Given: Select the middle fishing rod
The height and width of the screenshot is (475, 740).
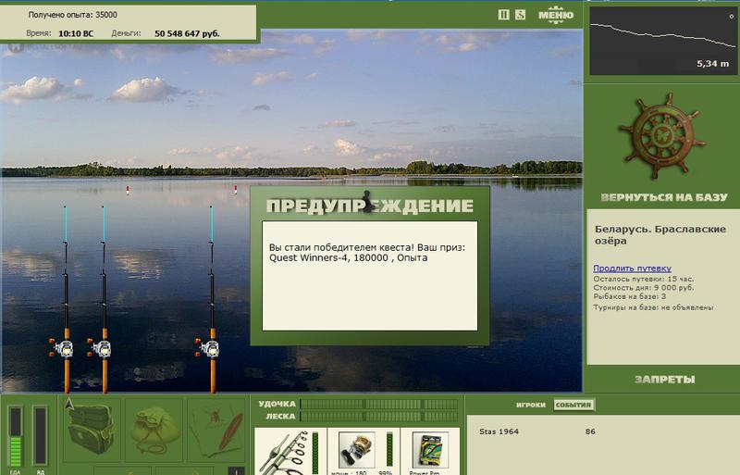Looking at the screenshot, I should 105,299.
